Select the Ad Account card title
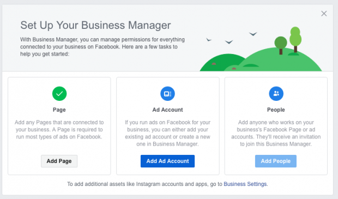This screenshot has height=199, width=338. (167, 110)
